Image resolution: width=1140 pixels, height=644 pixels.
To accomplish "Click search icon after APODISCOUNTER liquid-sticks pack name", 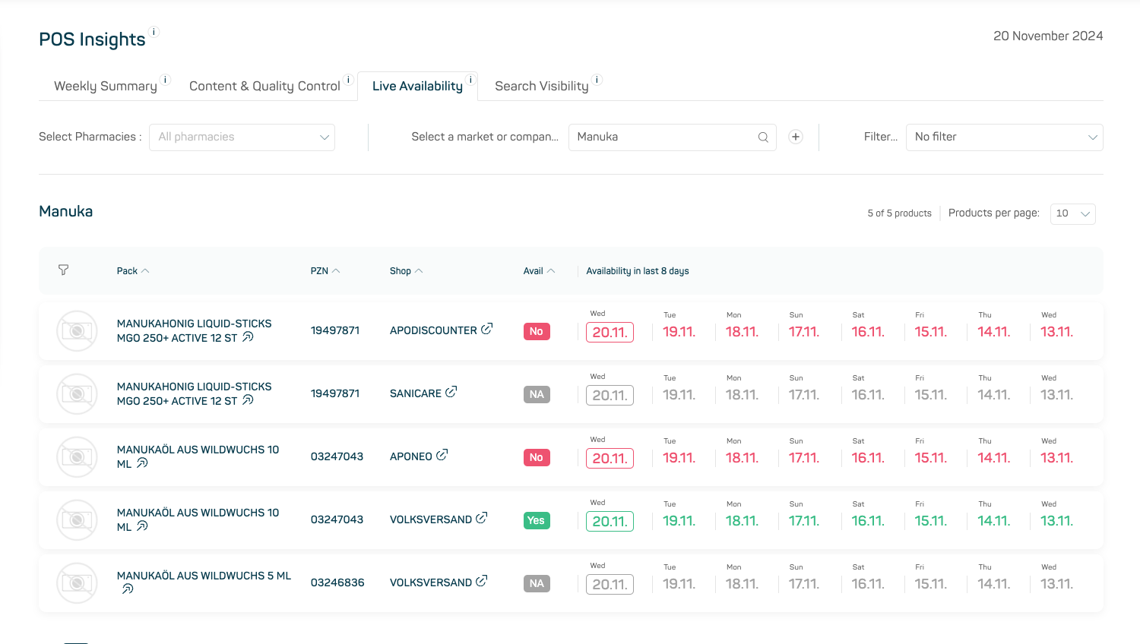I will (248, 337).
